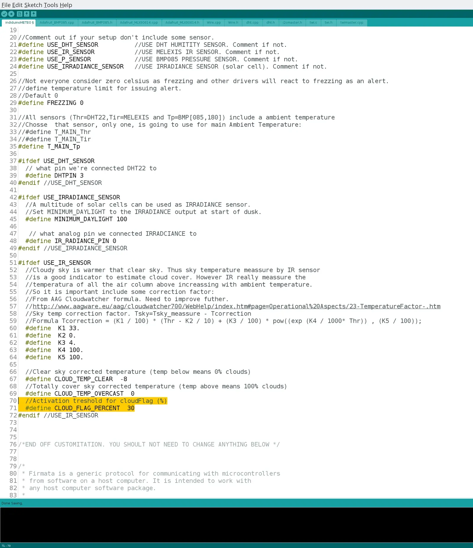This screenshot has height=548, width=473.
Task: Open the Tools menu
Action: point(51,5)
